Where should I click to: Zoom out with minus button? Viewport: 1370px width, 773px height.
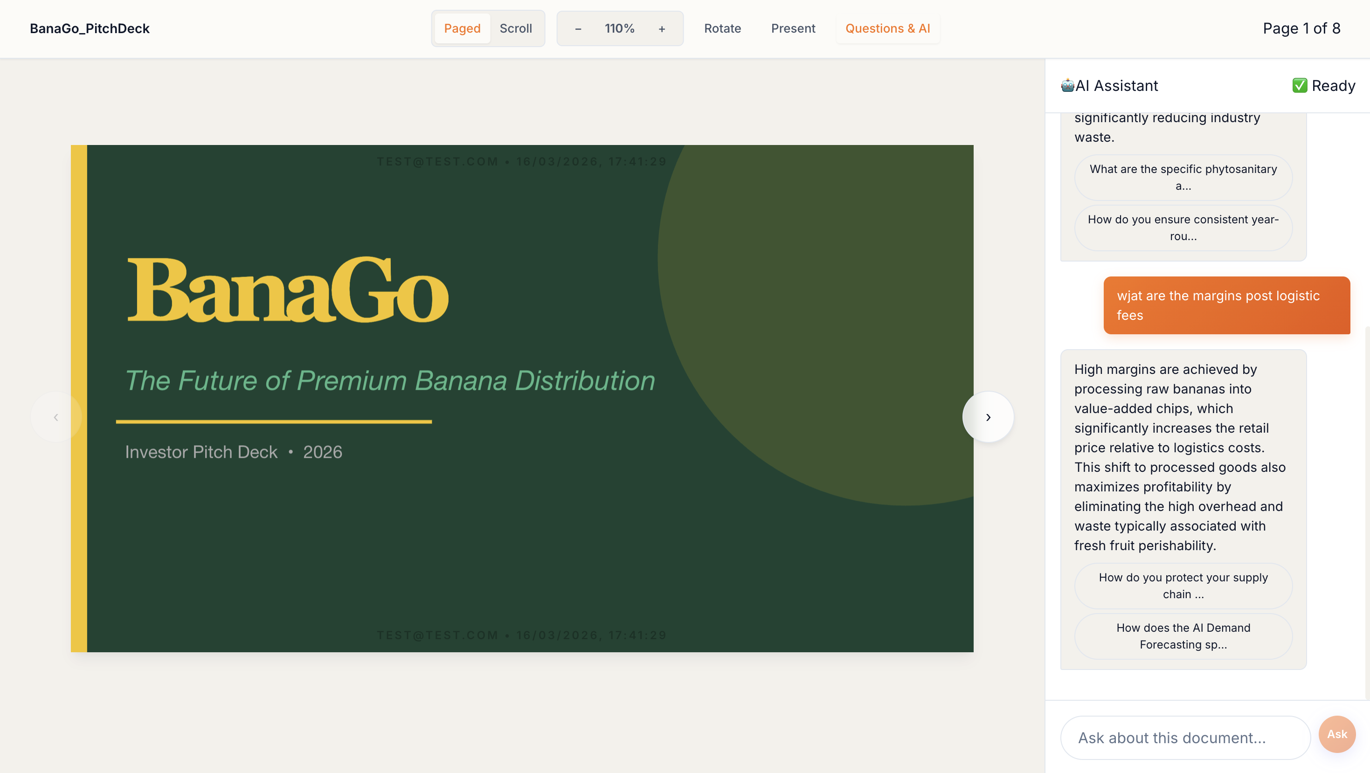point(578,29)
